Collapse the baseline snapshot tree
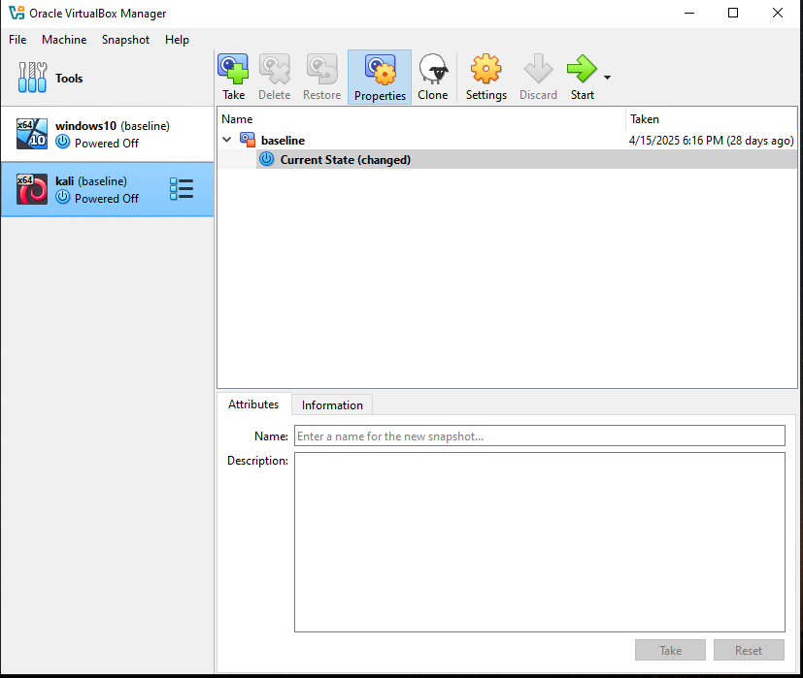This screenshot has height=678, width=803. pyautogui.click(x=227, y=140)
